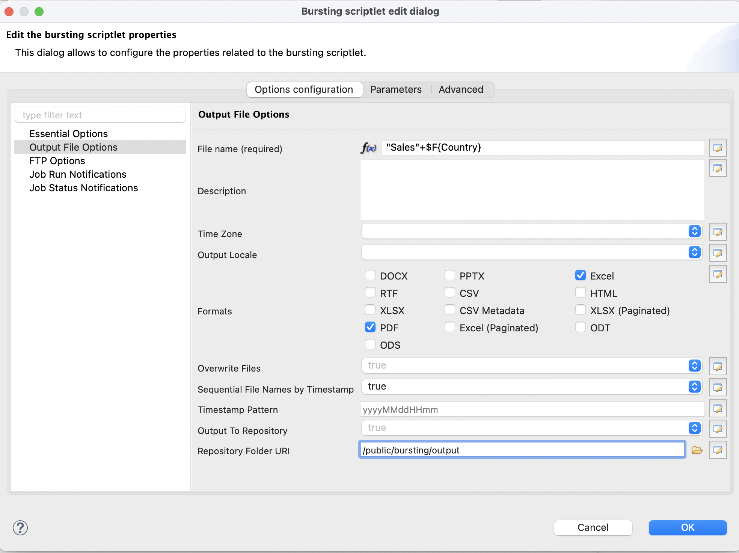The height and width of the screenshot is (553, 739).
Task: Click the Cancel button
Action: click(593, 528)
